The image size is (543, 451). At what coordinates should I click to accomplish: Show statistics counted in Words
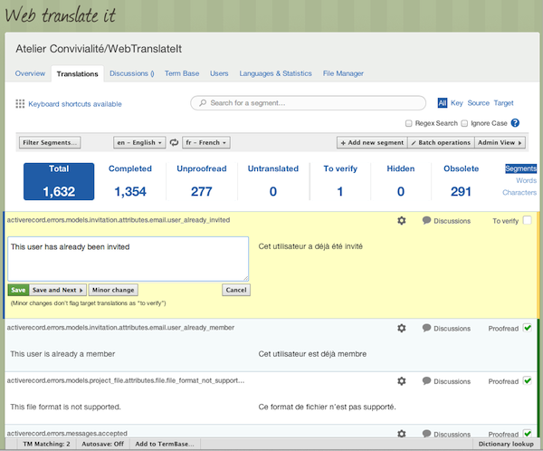526,180
